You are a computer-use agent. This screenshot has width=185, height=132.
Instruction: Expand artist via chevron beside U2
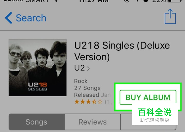point(88,69)
